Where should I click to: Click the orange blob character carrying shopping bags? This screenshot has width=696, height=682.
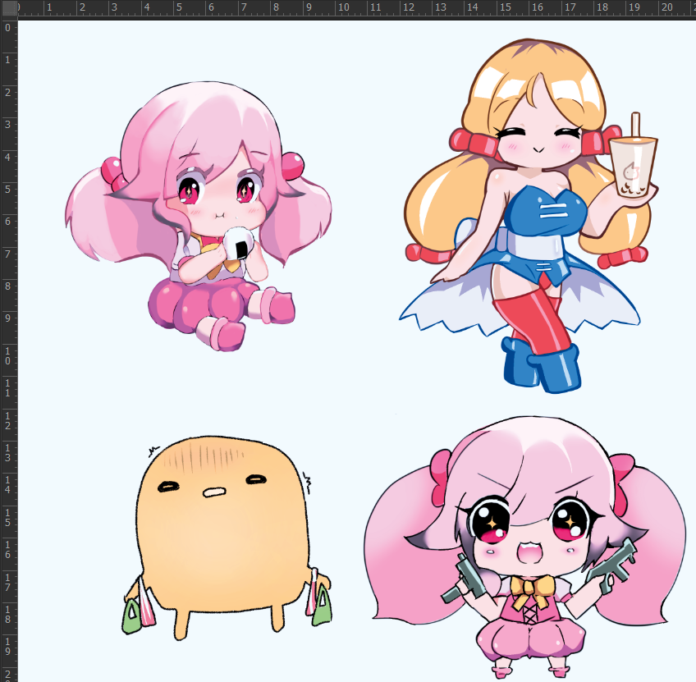(x=227, y=538)
